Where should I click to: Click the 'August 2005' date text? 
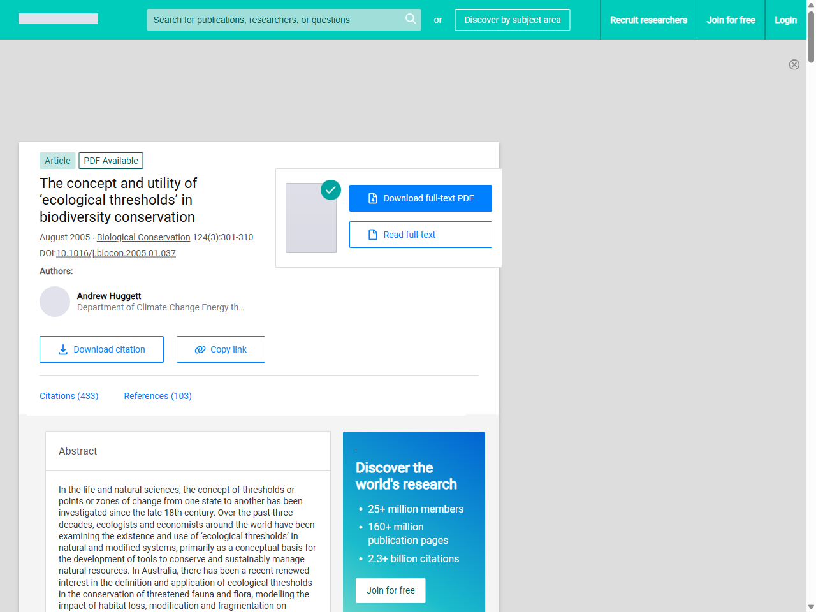[65, 237]
